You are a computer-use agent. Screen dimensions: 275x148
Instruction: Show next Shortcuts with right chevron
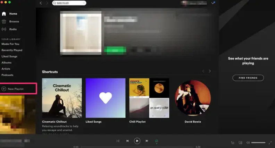click(210, 71)
